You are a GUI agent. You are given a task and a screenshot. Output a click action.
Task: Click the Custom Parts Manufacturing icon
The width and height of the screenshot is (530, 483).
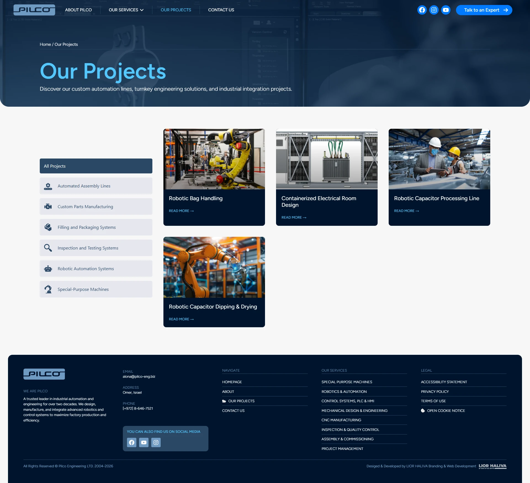(x=48, y=206)
